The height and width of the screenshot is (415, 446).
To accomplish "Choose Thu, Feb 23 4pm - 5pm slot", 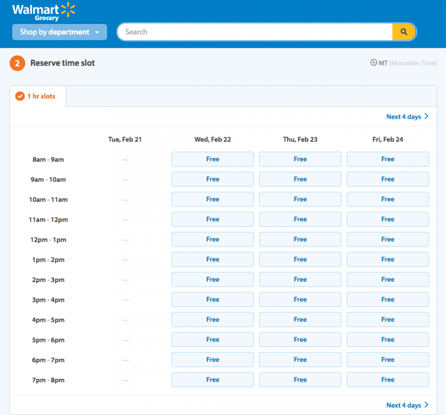I will [300, 320].
